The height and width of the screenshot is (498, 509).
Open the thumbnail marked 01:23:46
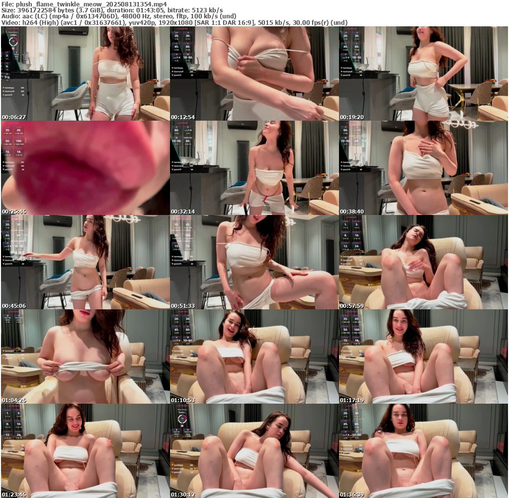(85, 451)
